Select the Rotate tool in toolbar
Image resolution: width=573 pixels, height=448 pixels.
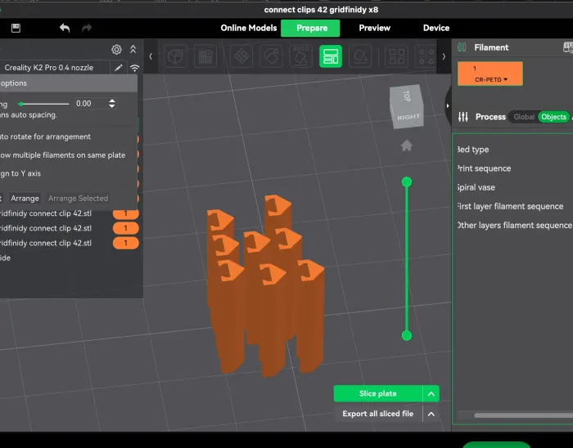pos(271,56)
